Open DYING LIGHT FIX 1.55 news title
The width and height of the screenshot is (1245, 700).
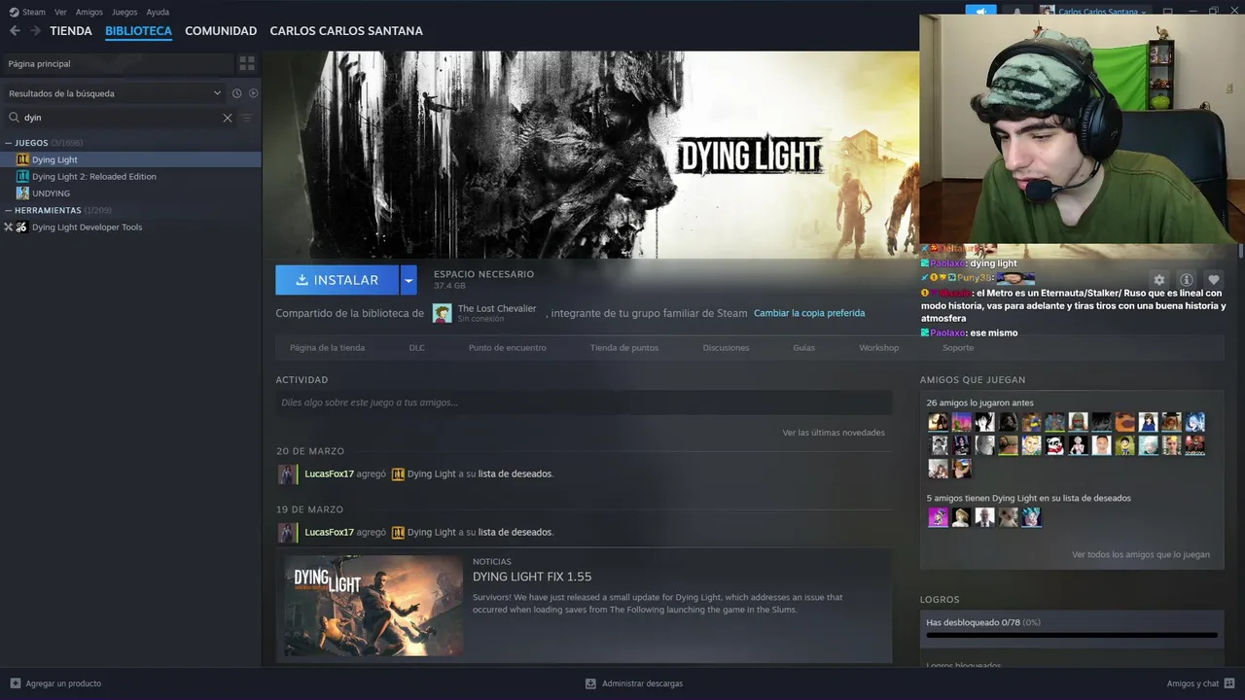pyautogui.click(x=532, y=577)
